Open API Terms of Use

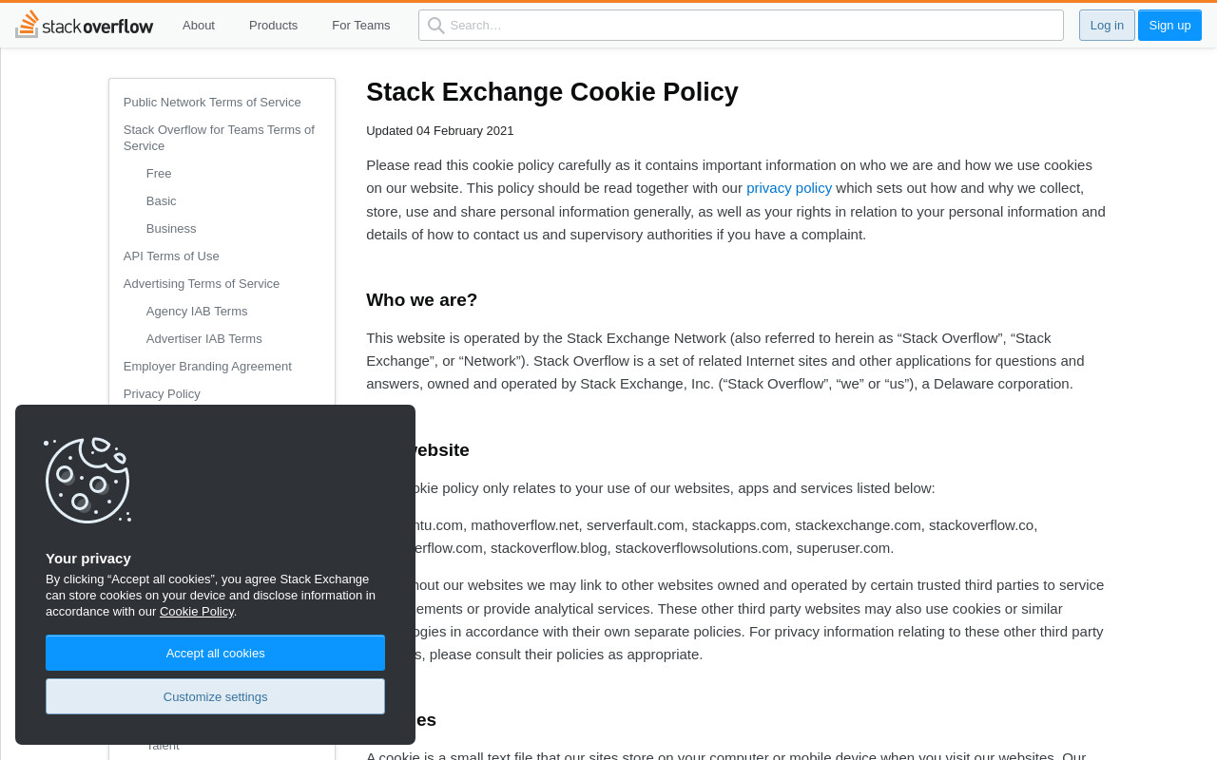[171, 256]
